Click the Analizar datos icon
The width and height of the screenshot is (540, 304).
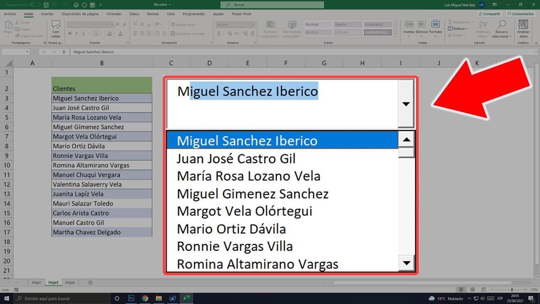point(523,25)
